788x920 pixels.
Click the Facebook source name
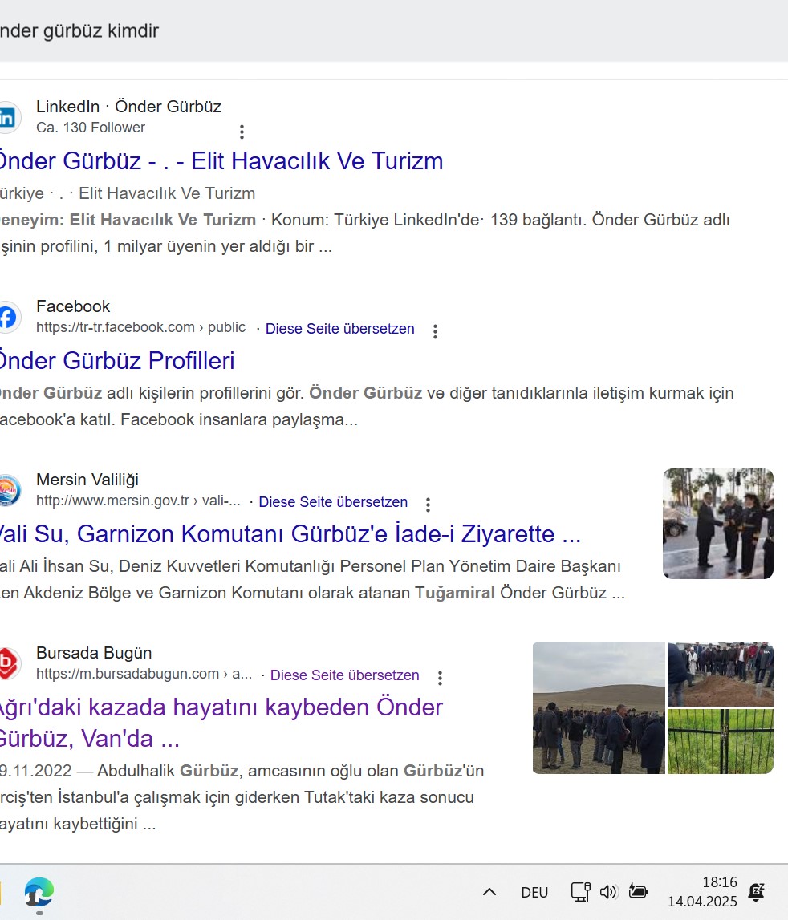[73, 306]
